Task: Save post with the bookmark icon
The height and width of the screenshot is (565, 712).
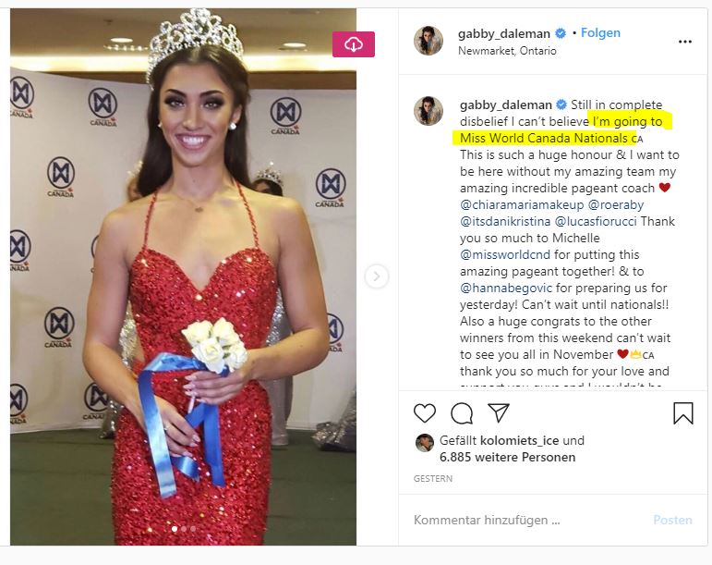Action: pos(683,413)
